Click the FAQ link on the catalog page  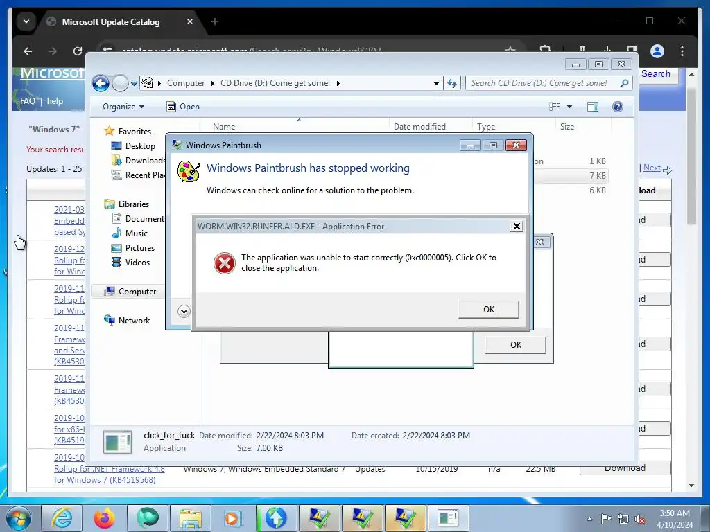click(x=28, y=101)
